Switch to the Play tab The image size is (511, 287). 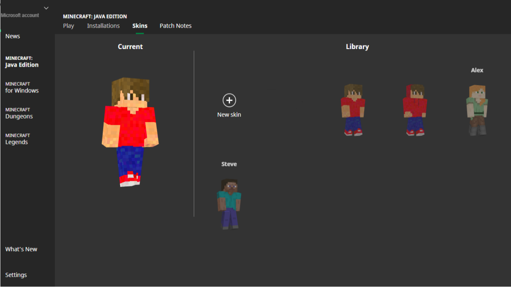pos(68,26)
